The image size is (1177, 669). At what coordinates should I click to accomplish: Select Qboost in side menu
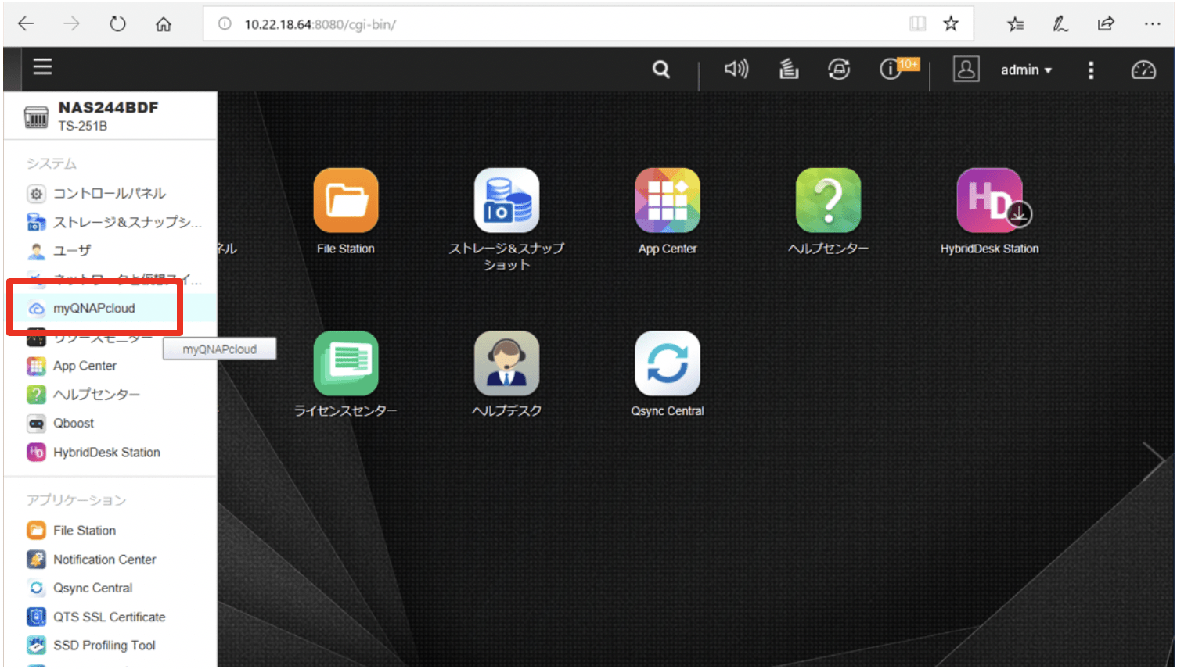coord(110,424)
